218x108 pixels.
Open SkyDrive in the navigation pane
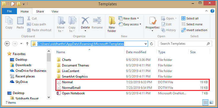19,82
